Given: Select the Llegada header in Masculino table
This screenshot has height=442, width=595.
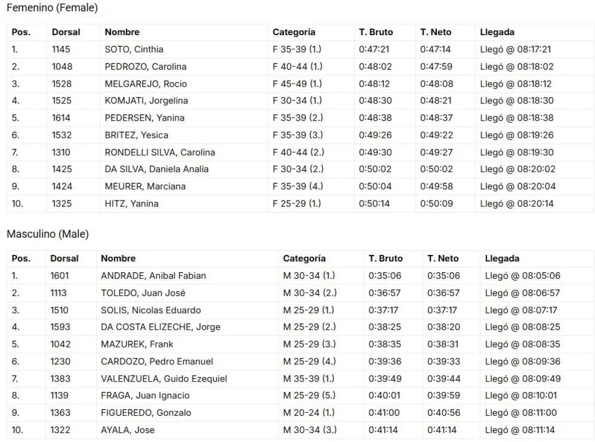Looking at the screenshot, I should click(502, 258).
